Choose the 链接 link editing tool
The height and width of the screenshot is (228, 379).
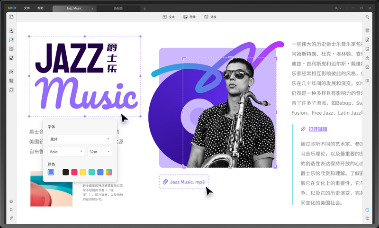click(x=210, y=17)
